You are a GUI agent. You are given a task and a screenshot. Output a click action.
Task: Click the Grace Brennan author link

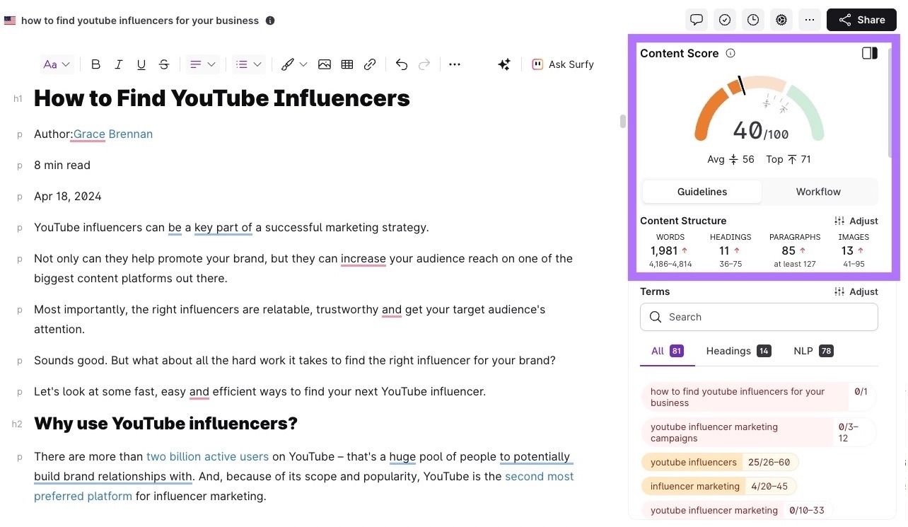point(112,134)
